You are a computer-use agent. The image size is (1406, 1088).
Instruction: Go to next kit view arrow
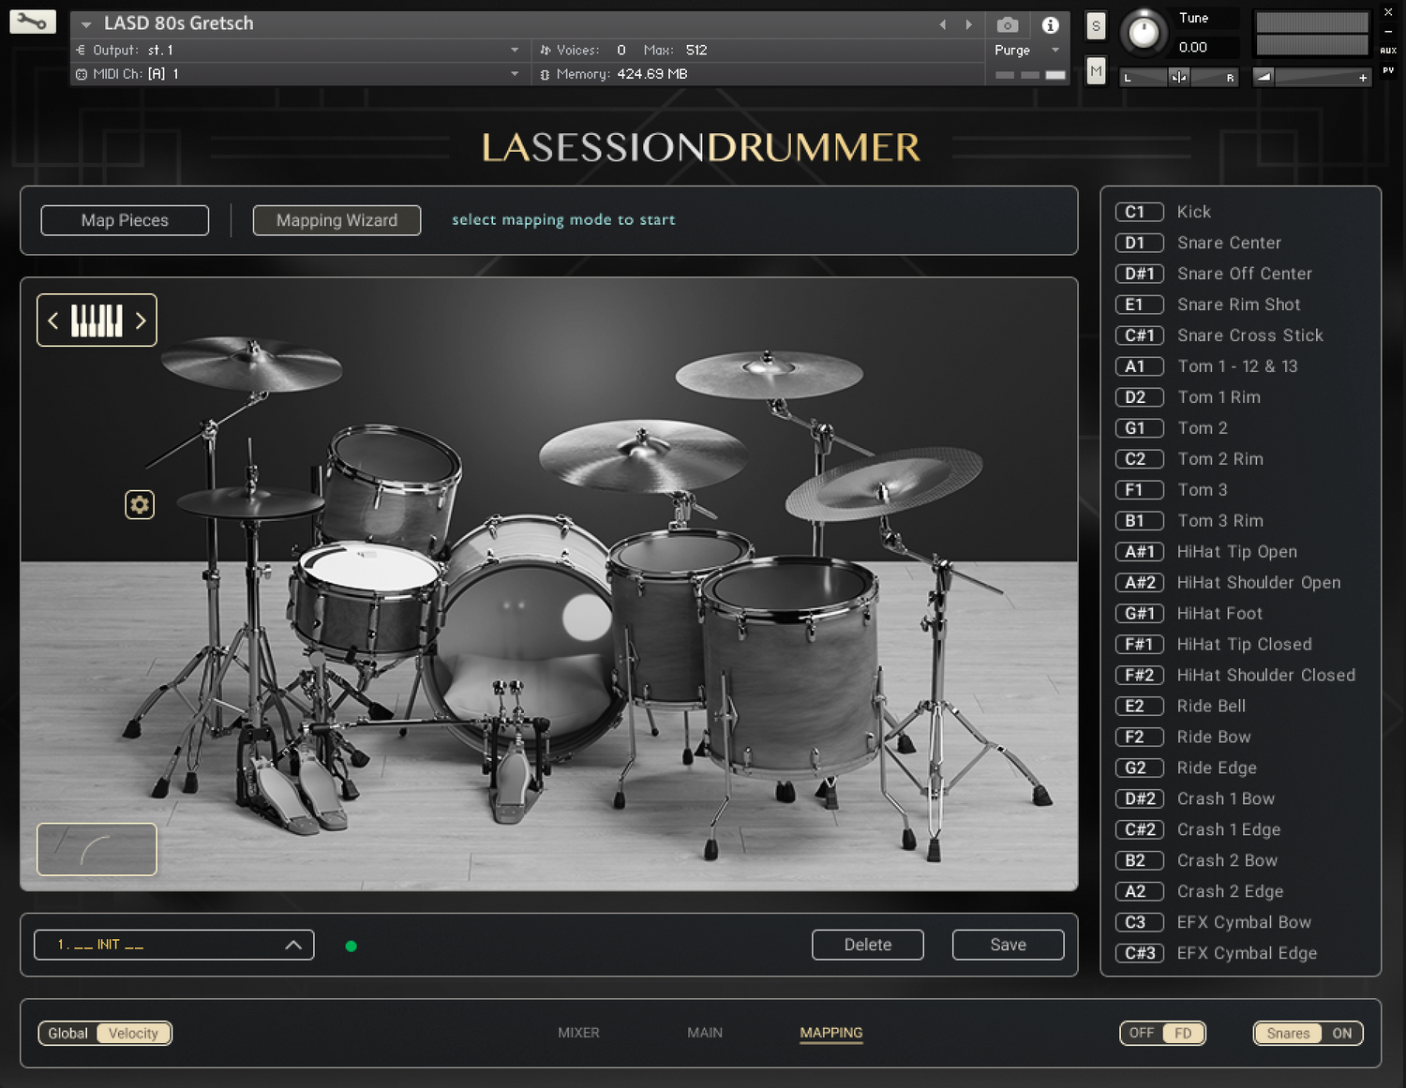[x=141, y=320]
